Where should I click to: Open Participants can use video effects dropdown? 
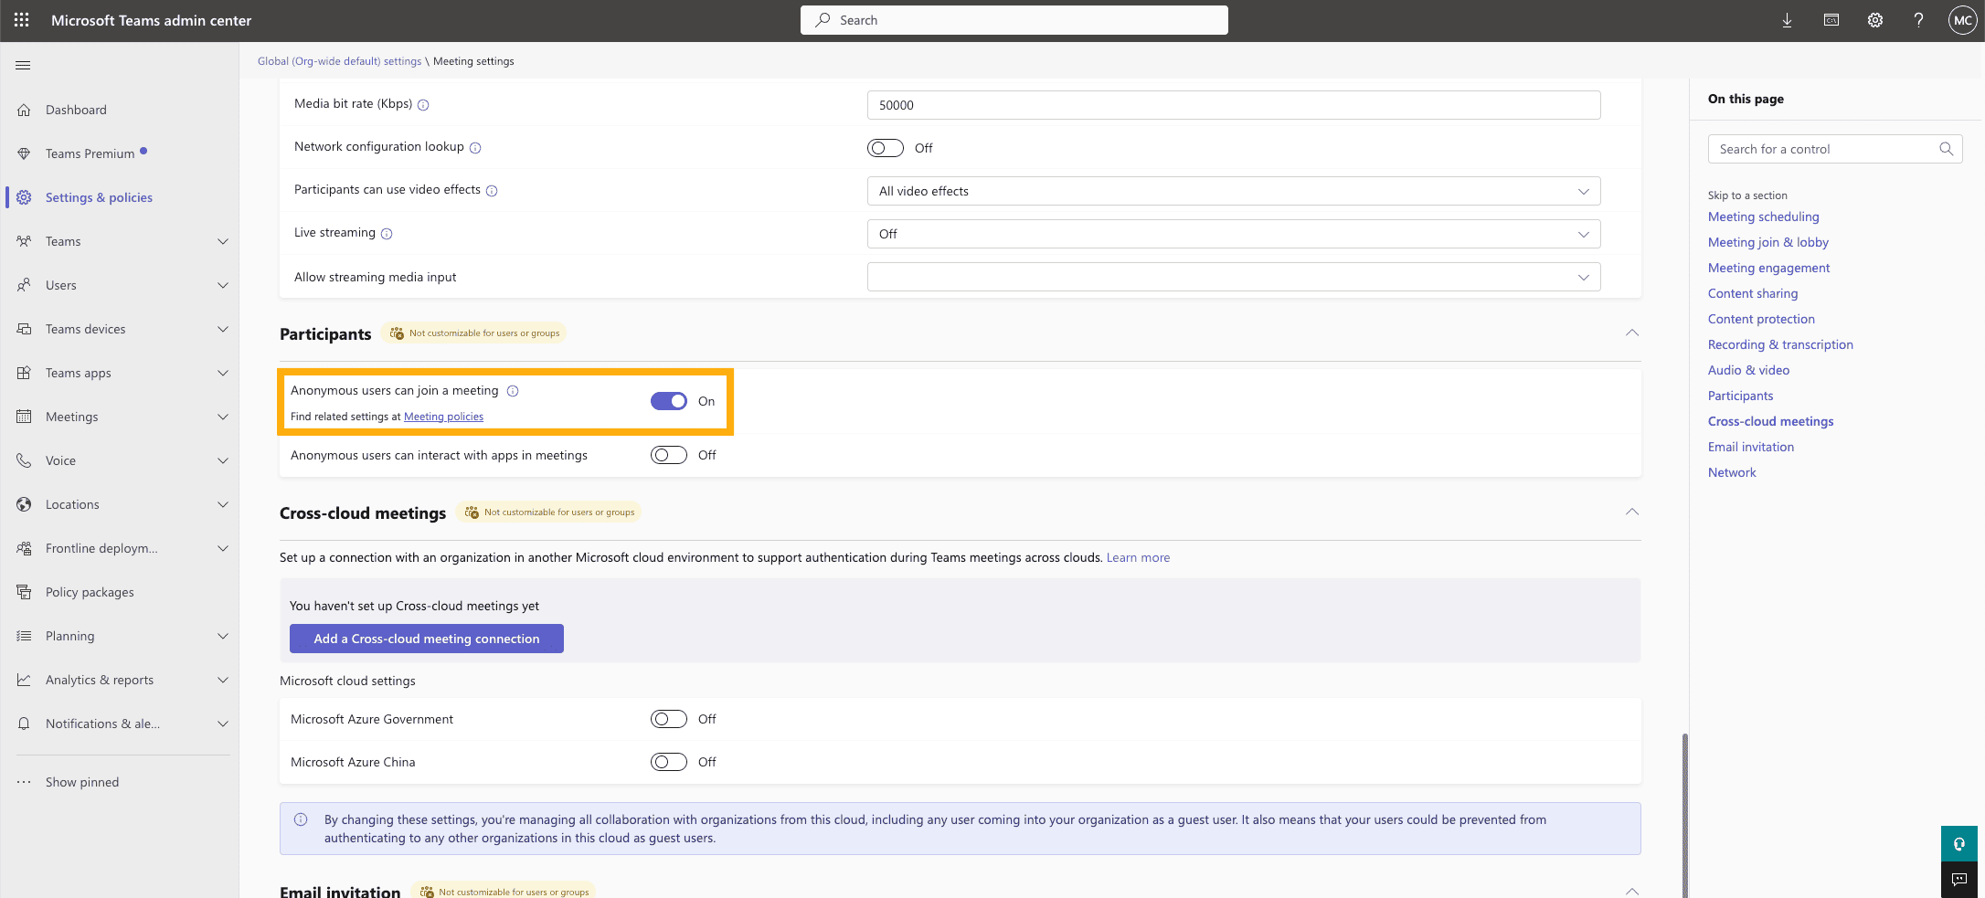(1234, 191)
